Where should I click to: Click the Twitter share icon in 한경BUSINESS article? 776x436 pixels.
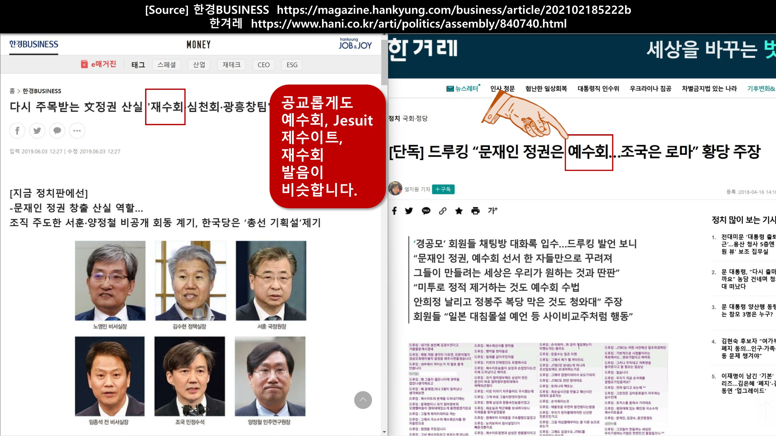(x=37, y=131)
